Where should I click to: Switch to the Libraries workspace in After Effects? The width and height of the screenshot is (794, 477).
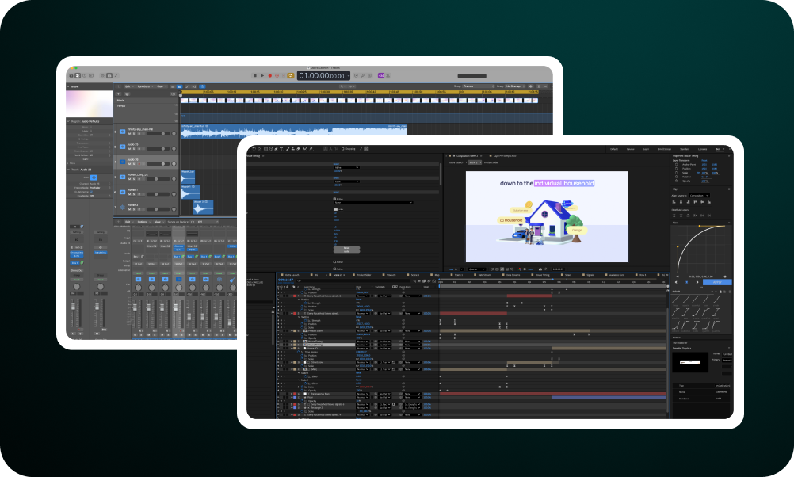[702, 150]
